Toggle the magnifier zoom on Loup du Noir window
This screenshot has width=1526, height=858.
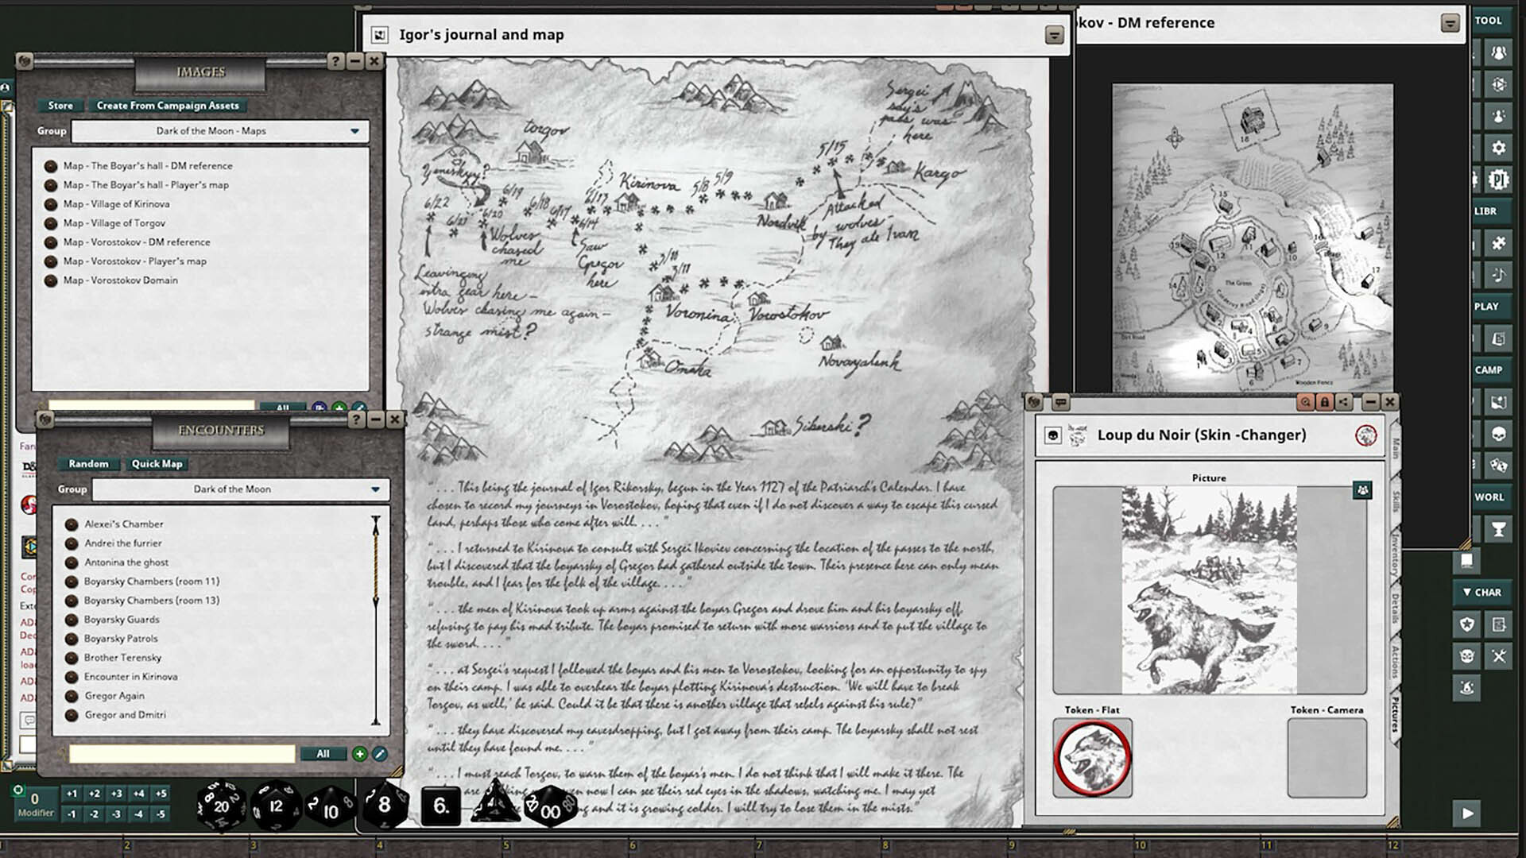click(x=1307, y=403)
